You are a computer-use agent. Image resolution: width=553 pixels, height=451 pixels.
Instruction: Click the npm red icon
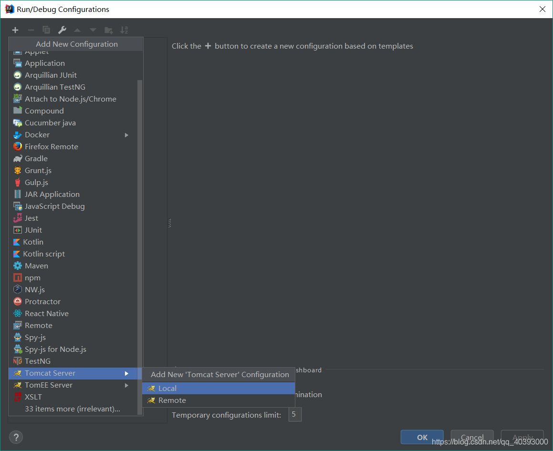click(x=18, y=277)
